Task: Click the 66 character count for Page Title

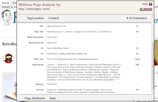Action: pyautogui.click(x=137, y=32)
